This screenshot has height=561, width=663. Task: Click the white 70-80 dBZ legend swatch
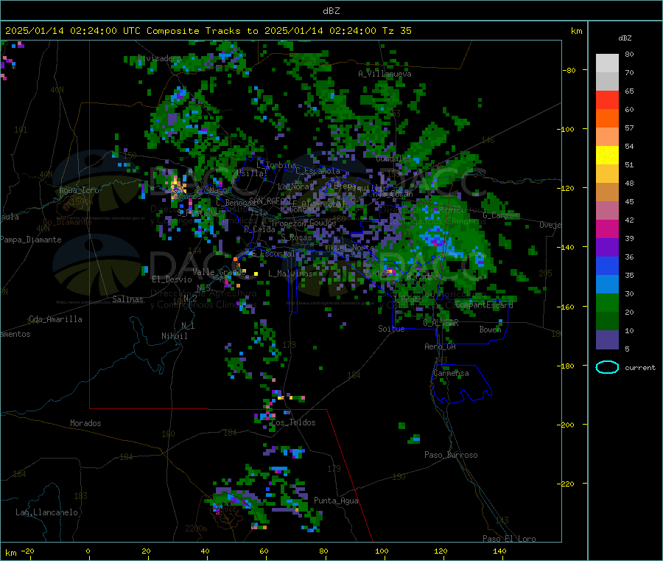click(x=607, y=63)
